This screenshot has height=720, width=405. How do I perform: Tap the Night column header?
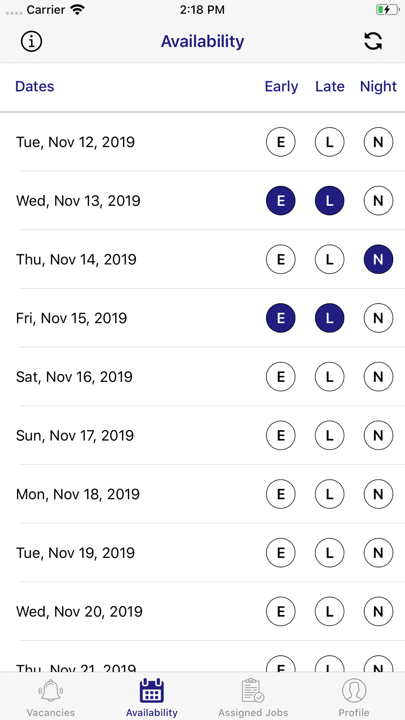pyautogui.click(x=378, y=87)
